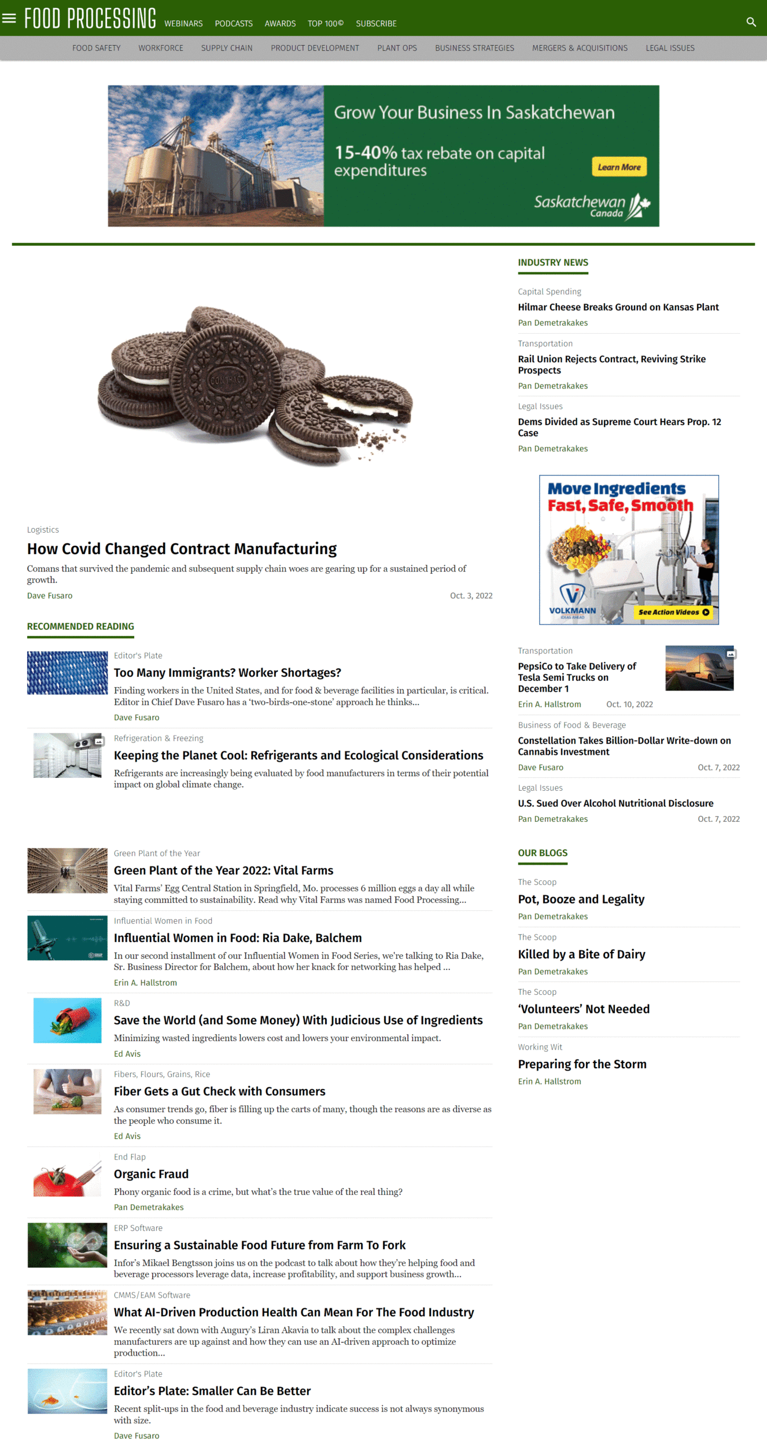
Task: Open the hamburger menu icon
Action: pos(9,18)
